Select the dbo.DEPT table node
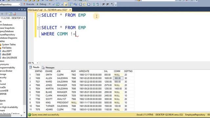 7,51
